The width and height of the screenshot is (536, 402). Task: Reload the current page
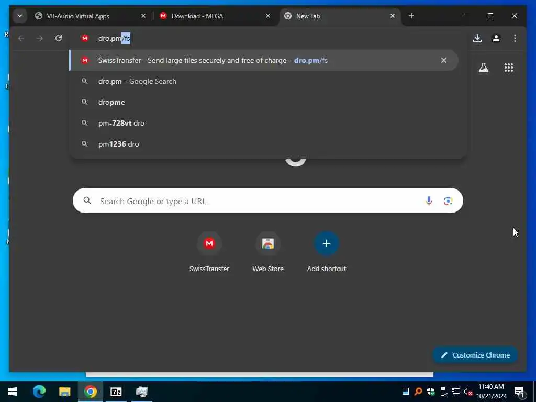pyautogui.click(x=59, y=38)
